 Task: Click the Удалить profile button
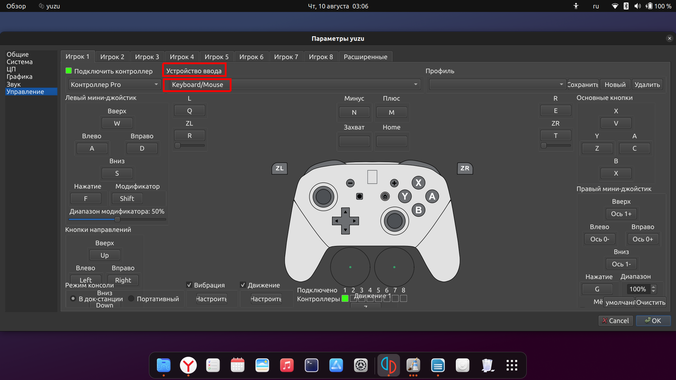click(647, 84)
